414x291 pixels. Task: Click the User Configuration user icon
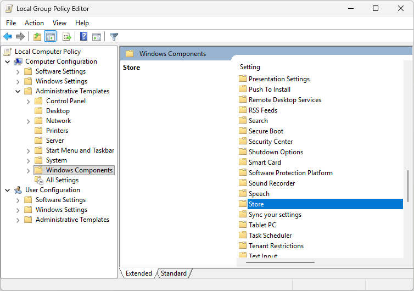18,190
